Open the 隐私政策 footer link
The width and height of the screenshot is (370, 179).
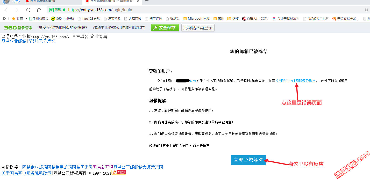tap(43, 173)
